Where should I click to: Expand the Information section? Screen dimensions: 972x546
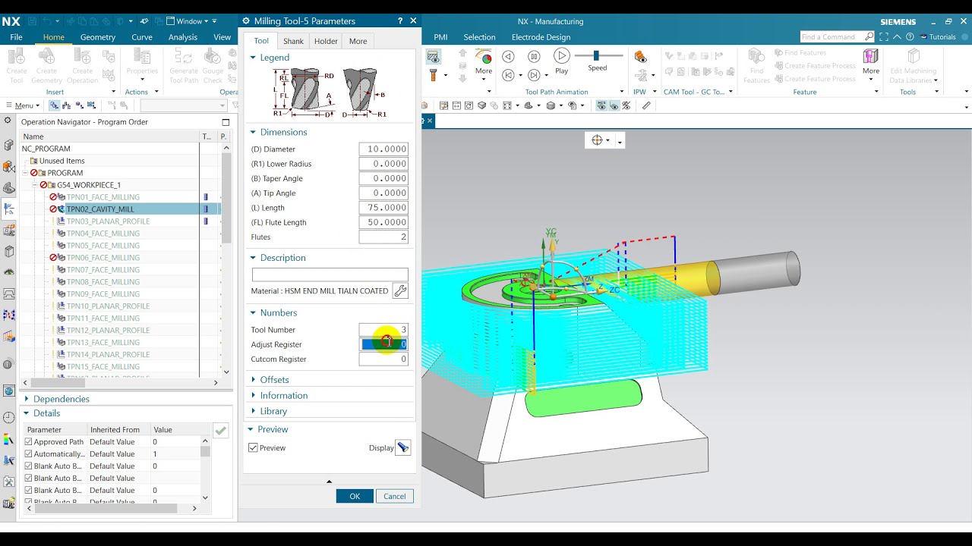(x=254, y=396)
